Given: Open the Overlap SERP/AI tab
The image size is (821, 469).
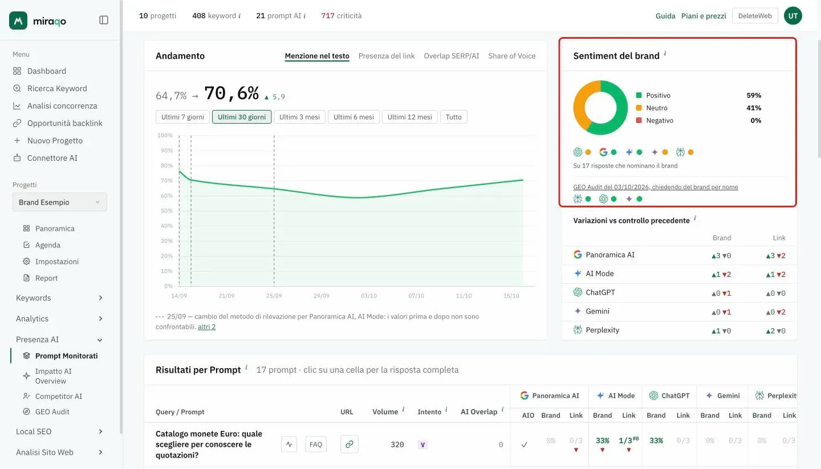Looking at the screenshot, I should (x=452, y=56).
